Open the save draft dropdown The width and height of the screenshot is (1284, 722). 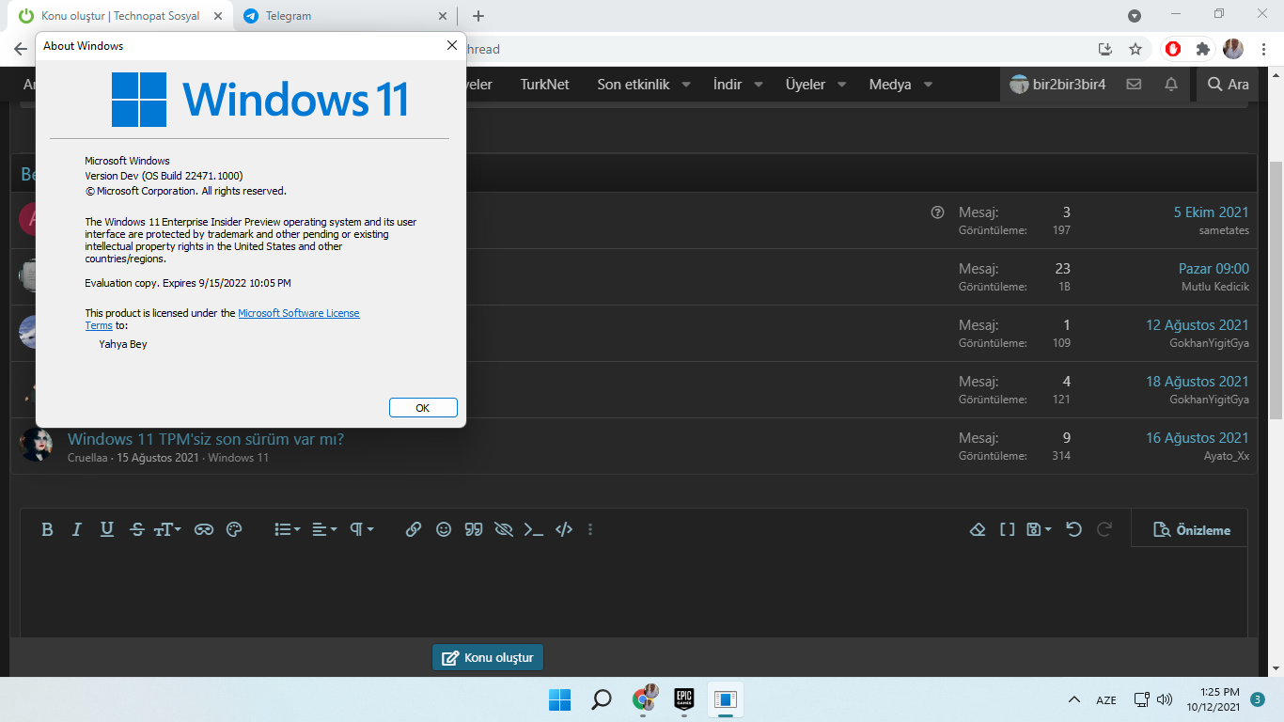click(1039, 529)
